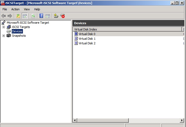Click the delete disk red X icon
Viewport: 186px width, 127px height.
coord(62,16)
